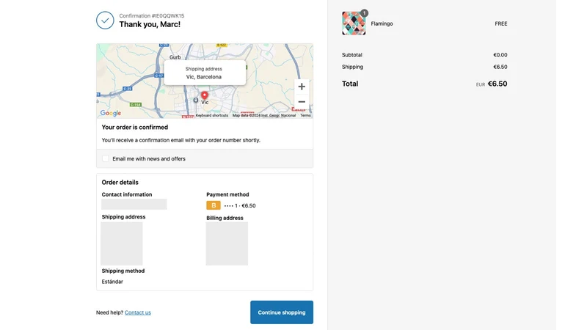Viewport: 587px width, 330px height.
Task: Click the Flamingo product thumbnail
Action: pos(354,23)
